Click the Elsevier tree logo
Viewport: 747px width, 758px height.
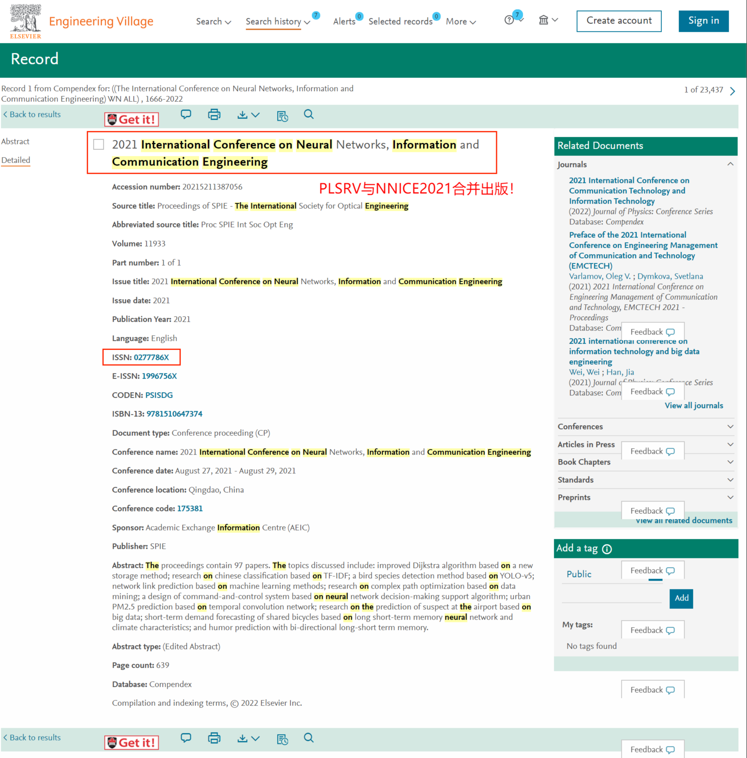[x=25, y=21]
